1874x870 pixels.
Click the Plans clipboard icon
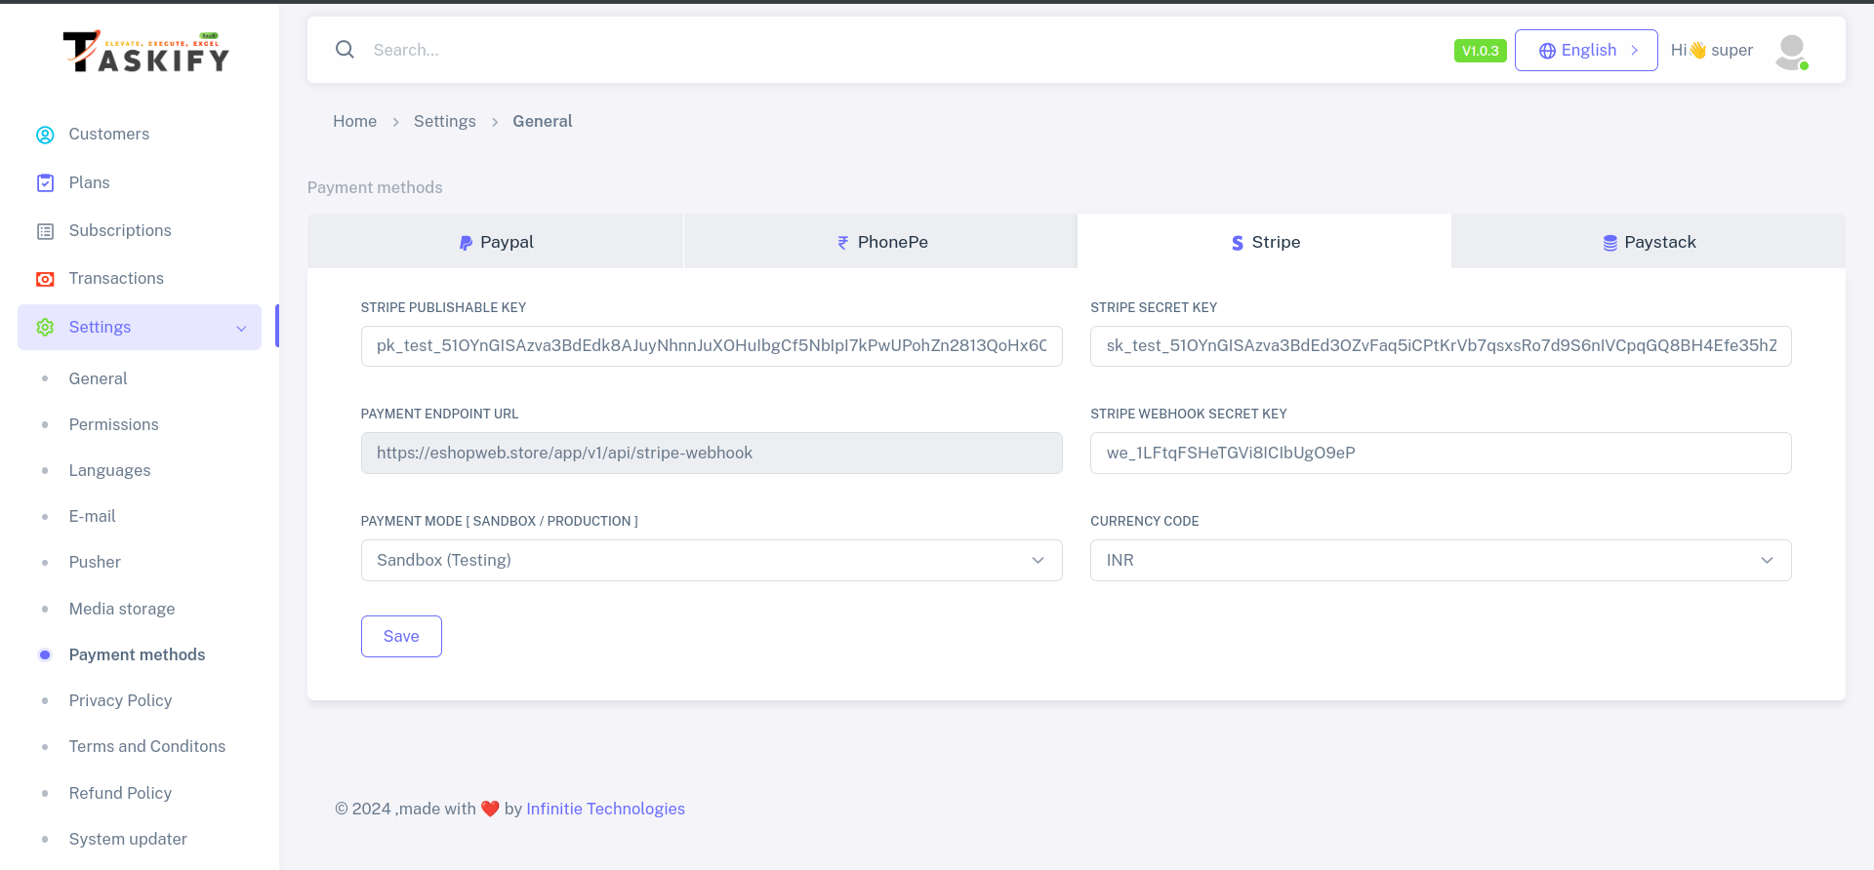[45, 183]
